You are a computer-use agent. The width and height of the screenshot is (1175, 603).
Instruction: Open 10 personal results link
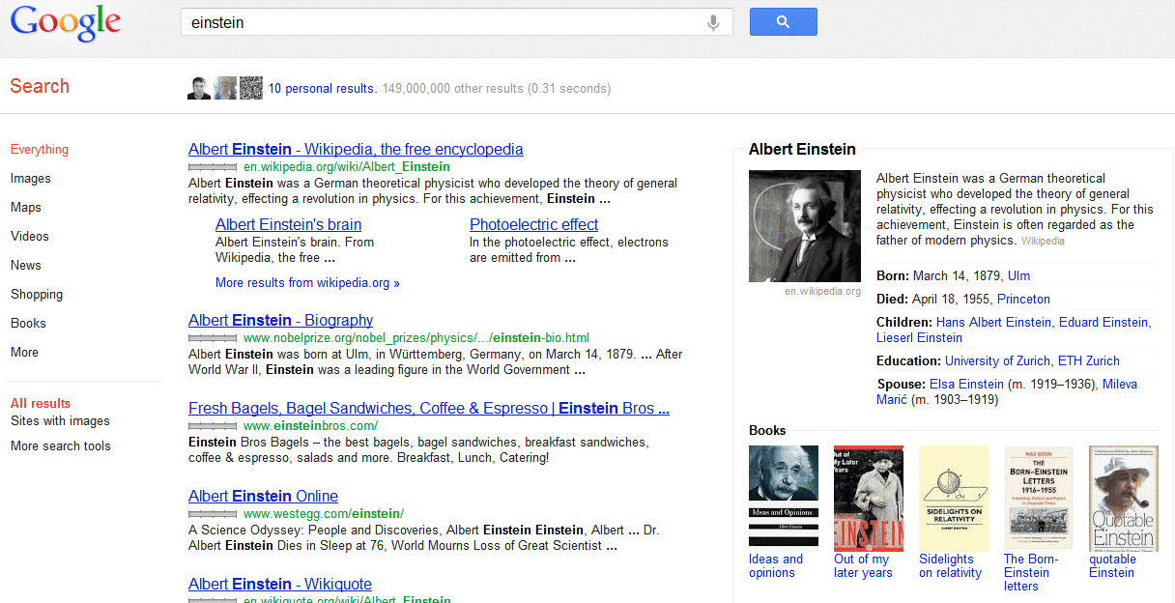(x=322, y=89)
